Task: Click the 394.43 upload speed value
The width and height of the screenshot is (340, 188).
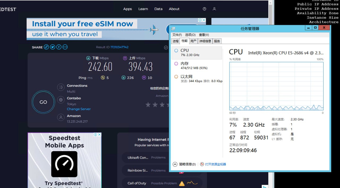Action: (141, 67)
